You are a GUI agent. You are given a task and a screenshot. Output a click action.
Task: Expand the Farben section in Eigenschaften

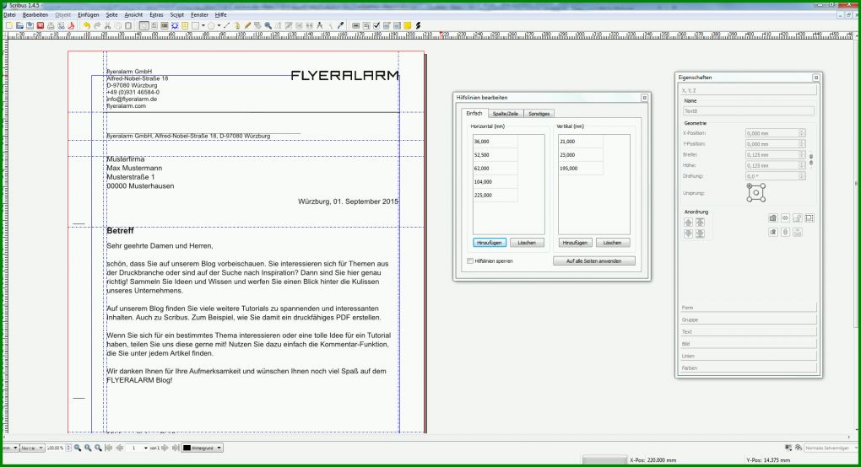(748, 368)
